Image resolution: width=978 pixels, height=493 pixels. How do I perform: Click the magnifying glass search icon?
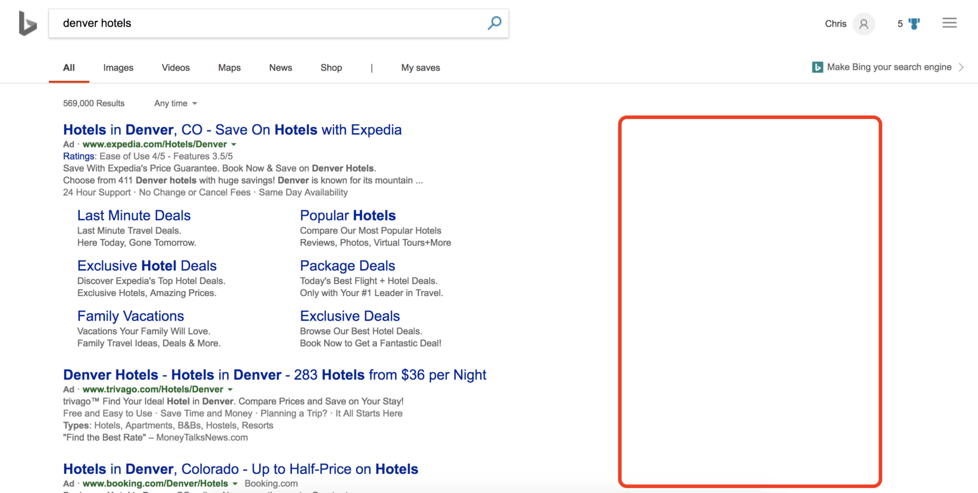pos(494,23)
